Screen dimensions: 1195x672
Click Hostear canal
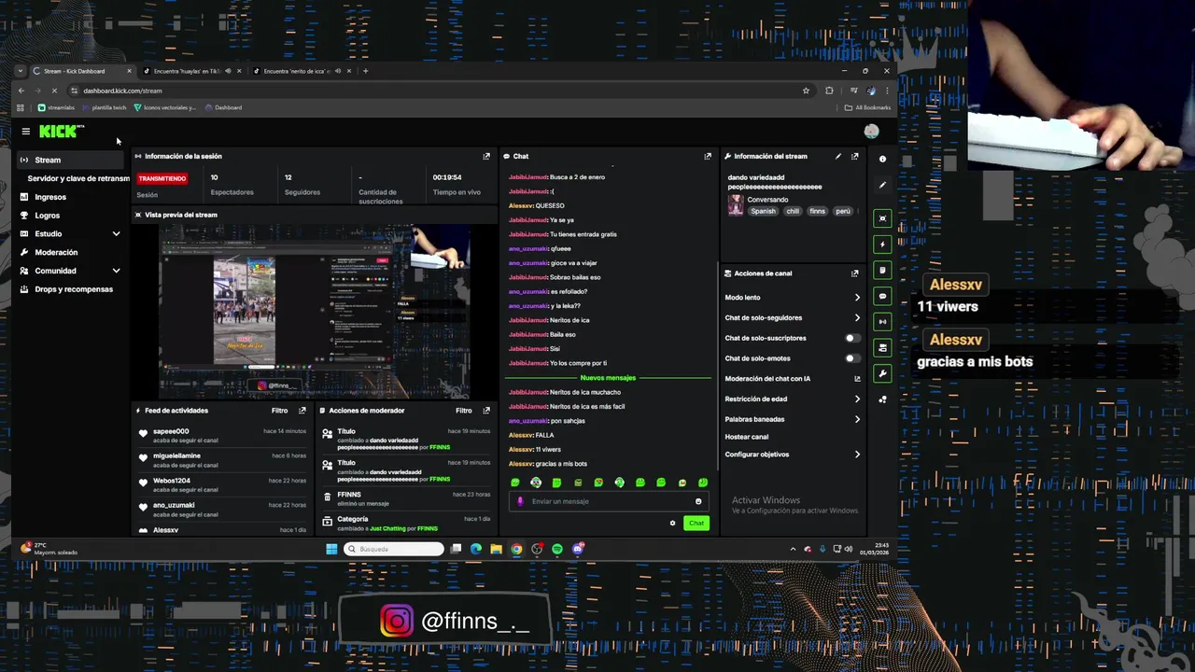tap(747, 437)
